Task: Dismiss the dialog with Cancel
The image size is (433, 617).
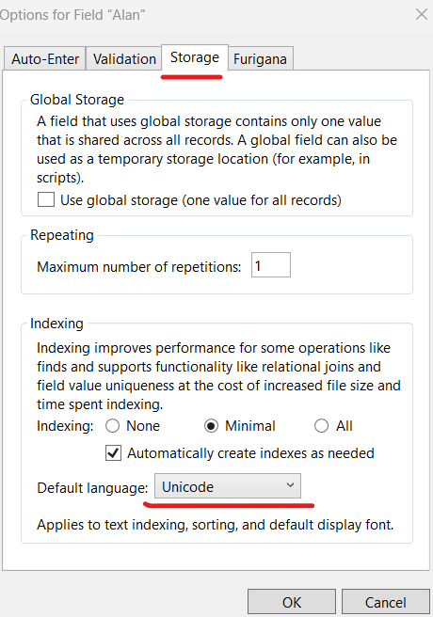Action: [385, 603]
